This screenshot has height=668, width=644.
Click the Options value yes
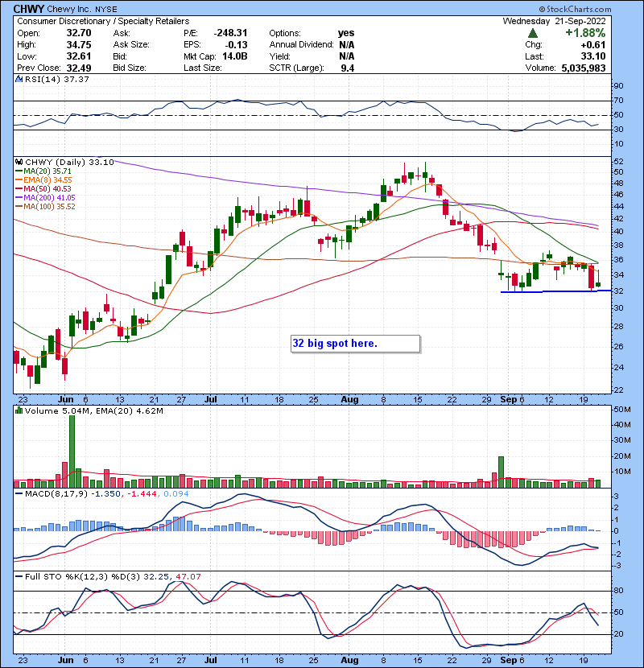346,33
